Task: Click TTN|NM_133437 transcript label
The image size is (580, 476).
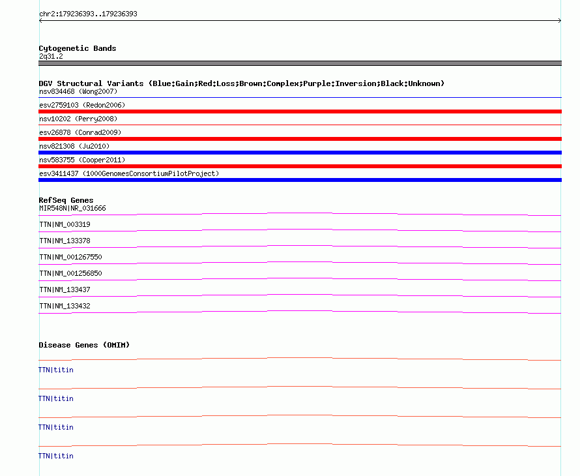Action: point(65,290)
